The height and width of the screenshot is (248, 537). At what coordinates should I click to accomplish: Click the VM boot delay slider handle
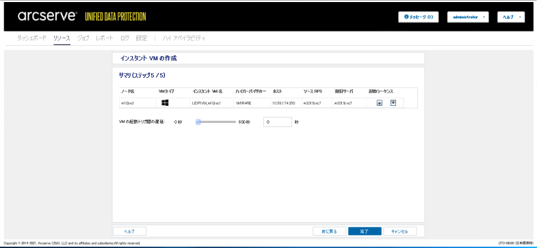click(x=198, y=122)
